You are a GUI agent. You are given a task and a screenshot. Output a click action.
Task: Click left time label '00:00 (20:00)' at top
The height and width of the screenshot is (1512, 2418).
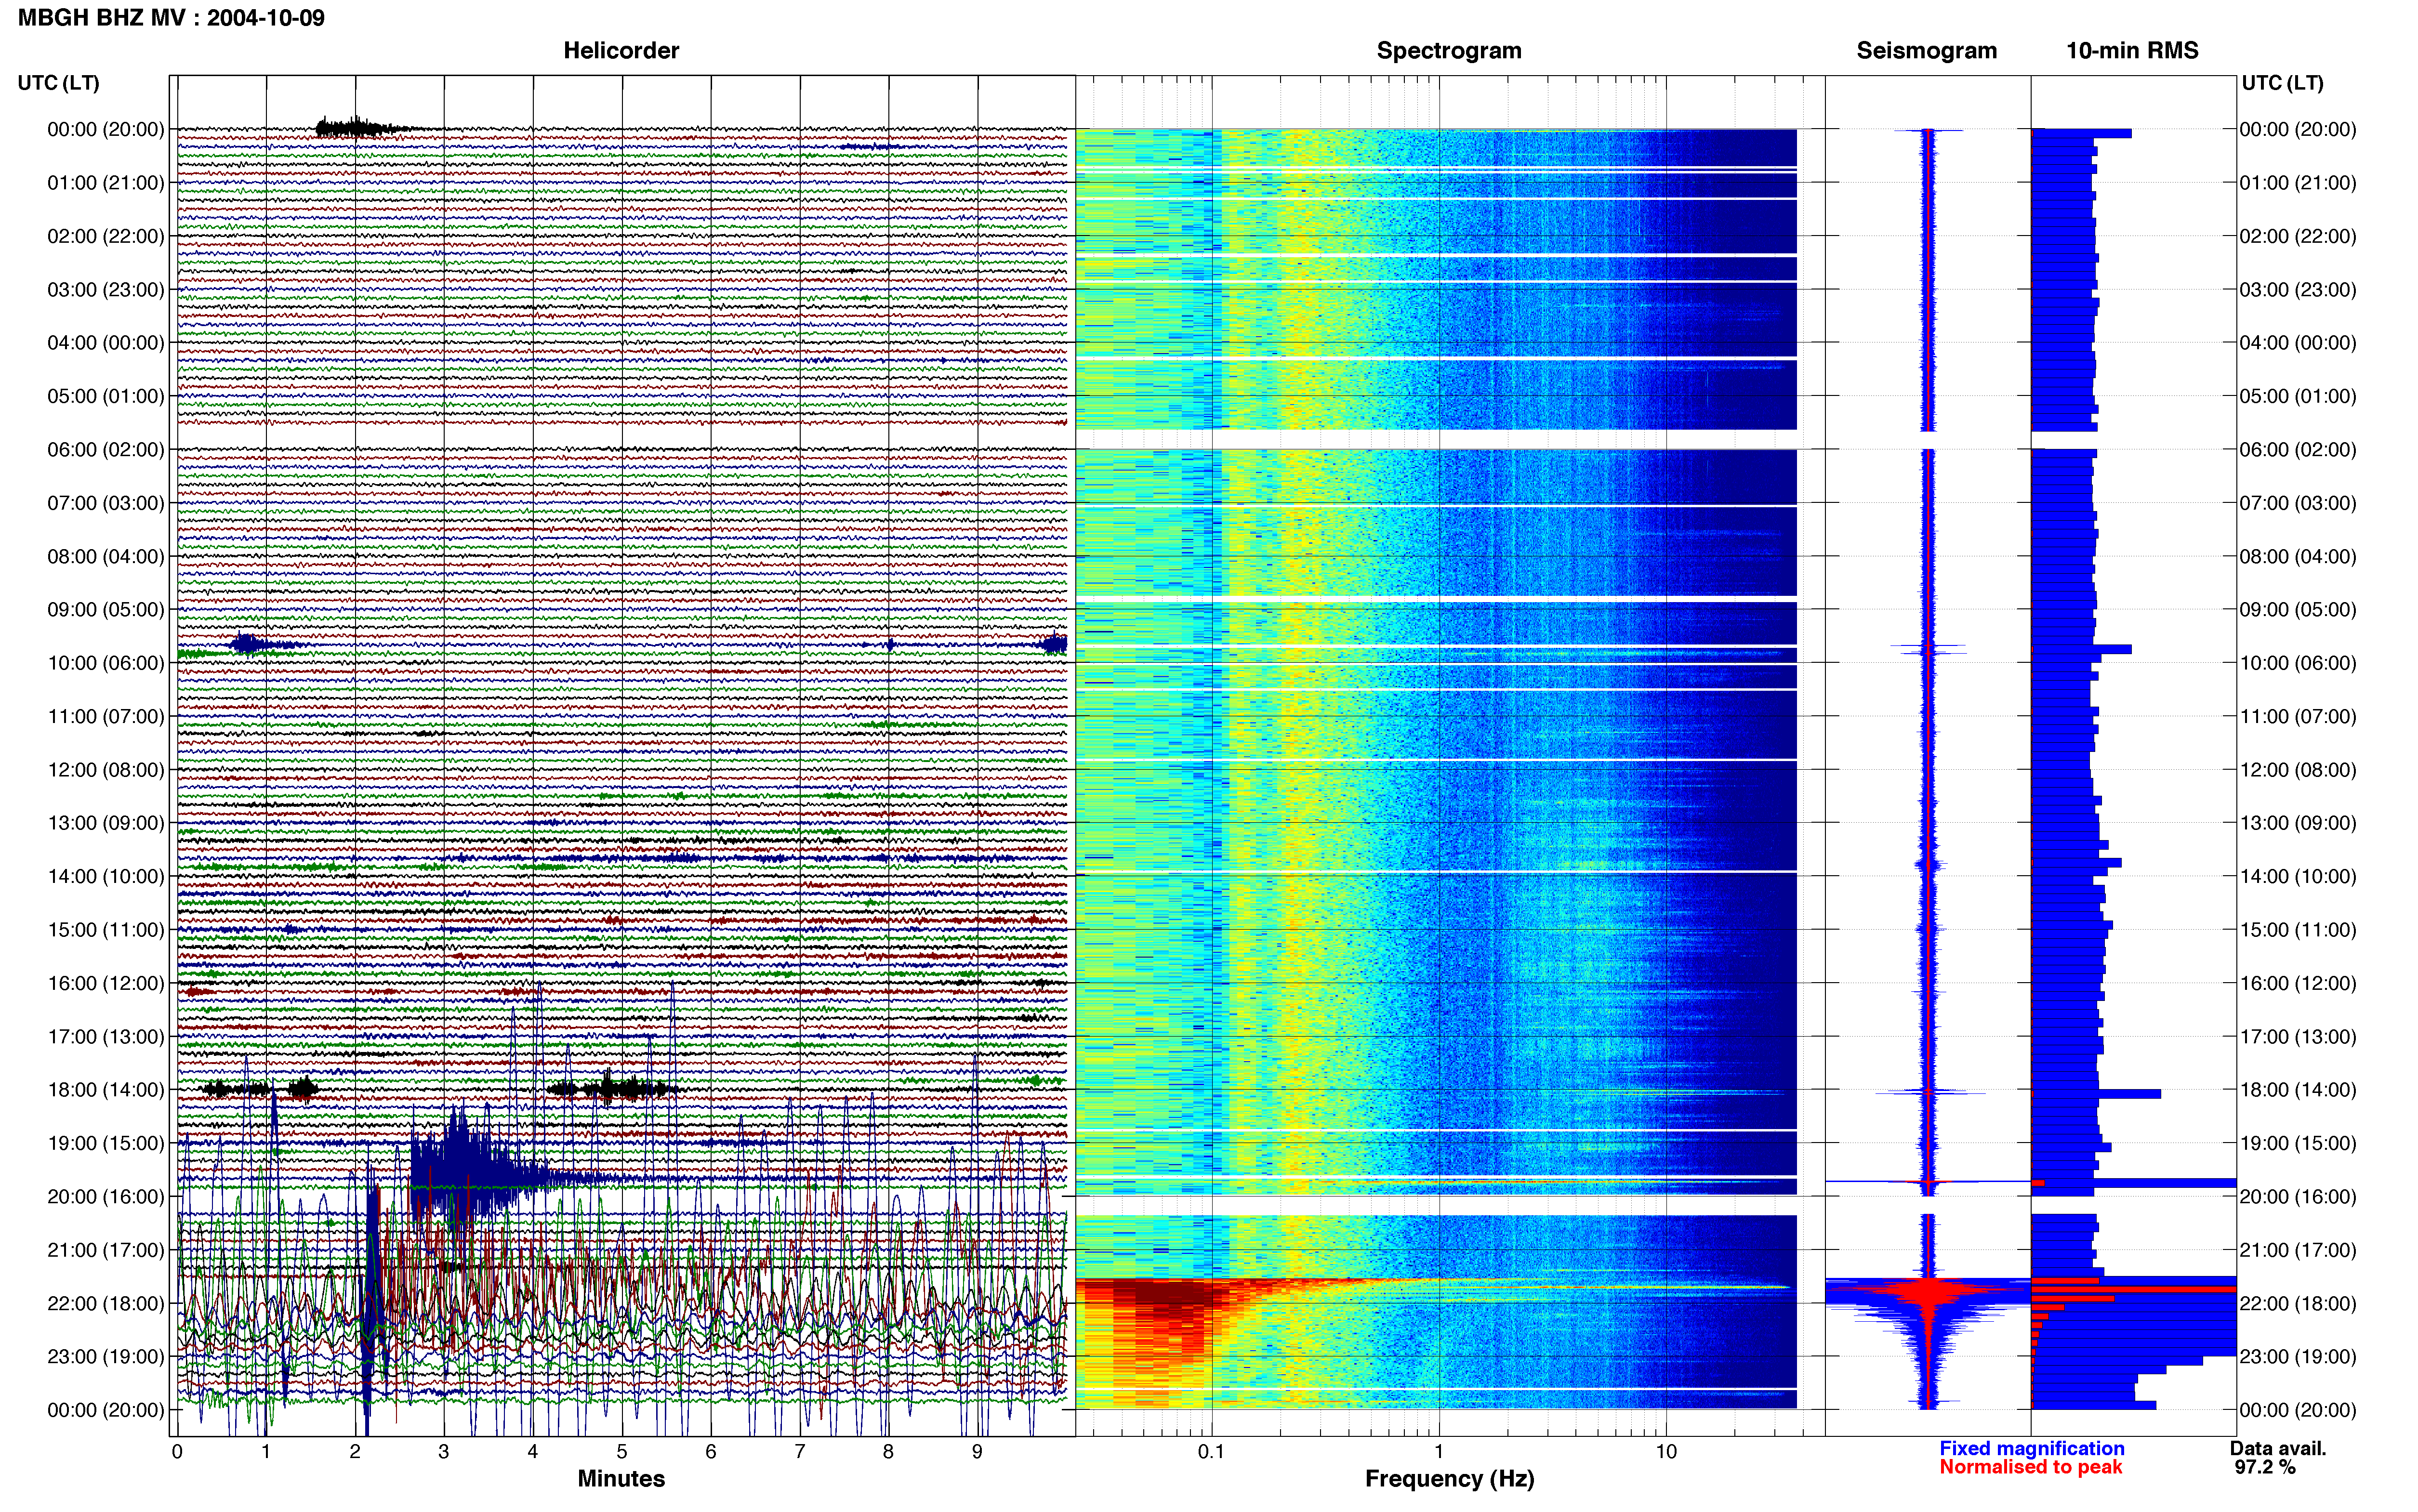point(106,129)
